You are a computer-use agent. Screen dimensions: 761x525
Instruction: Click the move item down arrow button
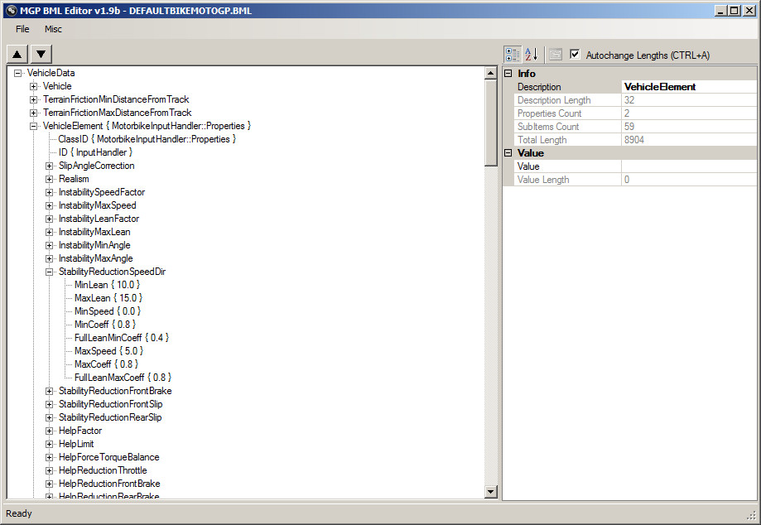[x=41, y=53]
